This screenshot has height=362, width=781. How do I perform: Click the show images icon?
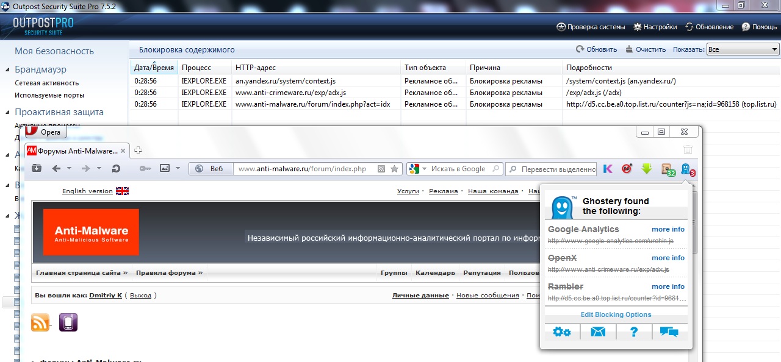165,169
